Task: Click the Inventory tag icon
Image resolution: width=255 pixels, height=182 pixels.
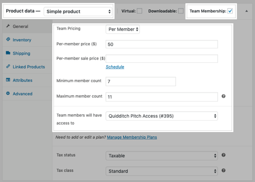Action: (x=8, y=39)
